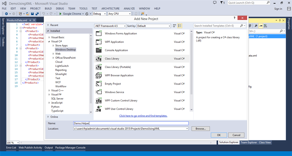This screenshot has height=156, width=292.
Task: Expand the Visual Basic tree node
Action: pyautogui.click(x=49, y=37)
